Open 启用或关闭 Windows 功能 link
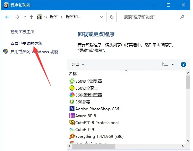 click(x=34, y=52)
